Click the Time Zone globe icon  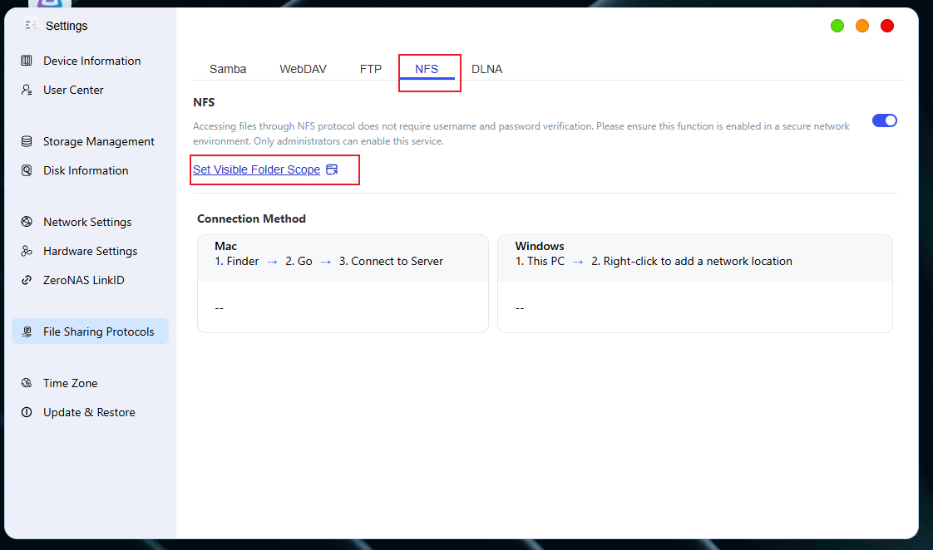coord(27,383)
